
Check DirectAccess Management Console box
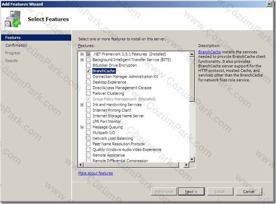click(x=89, y=87)
